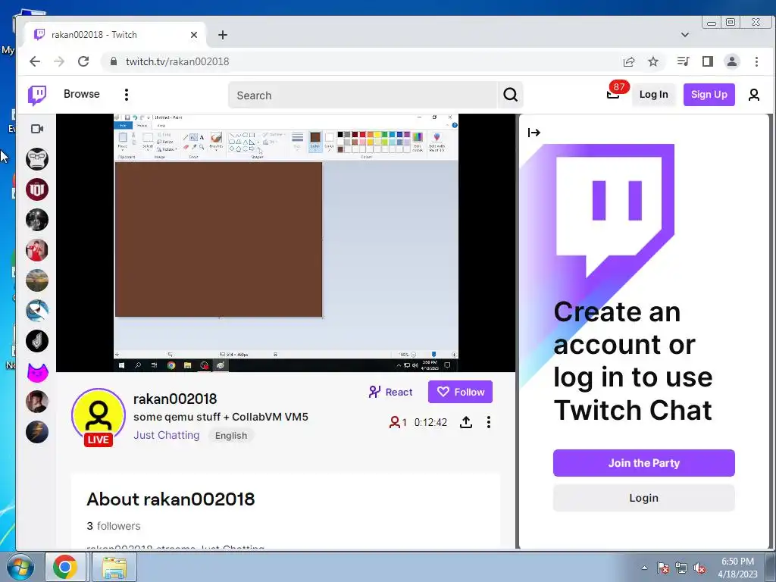Open the sunset landscape channel avatar
This screenshot has height=582, width=776.
[x=37, y=280]
